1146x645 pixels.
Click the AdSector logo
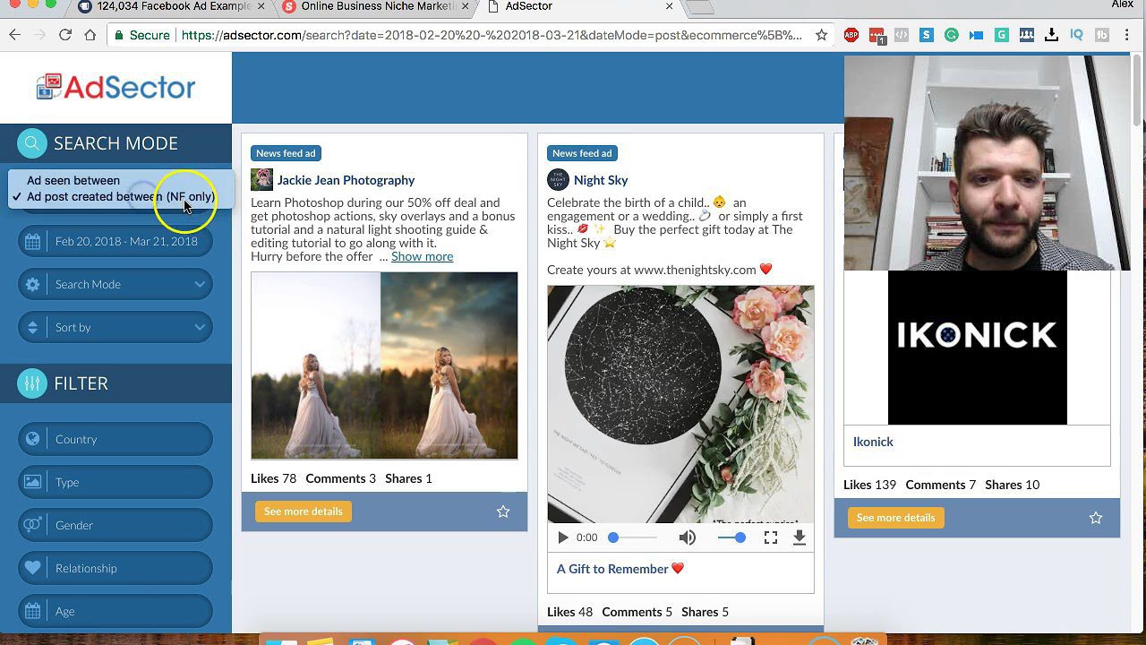click(x=115, y=87)
